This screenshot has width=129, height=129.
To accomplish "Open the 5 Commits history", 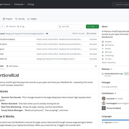I will click(92, 34).
